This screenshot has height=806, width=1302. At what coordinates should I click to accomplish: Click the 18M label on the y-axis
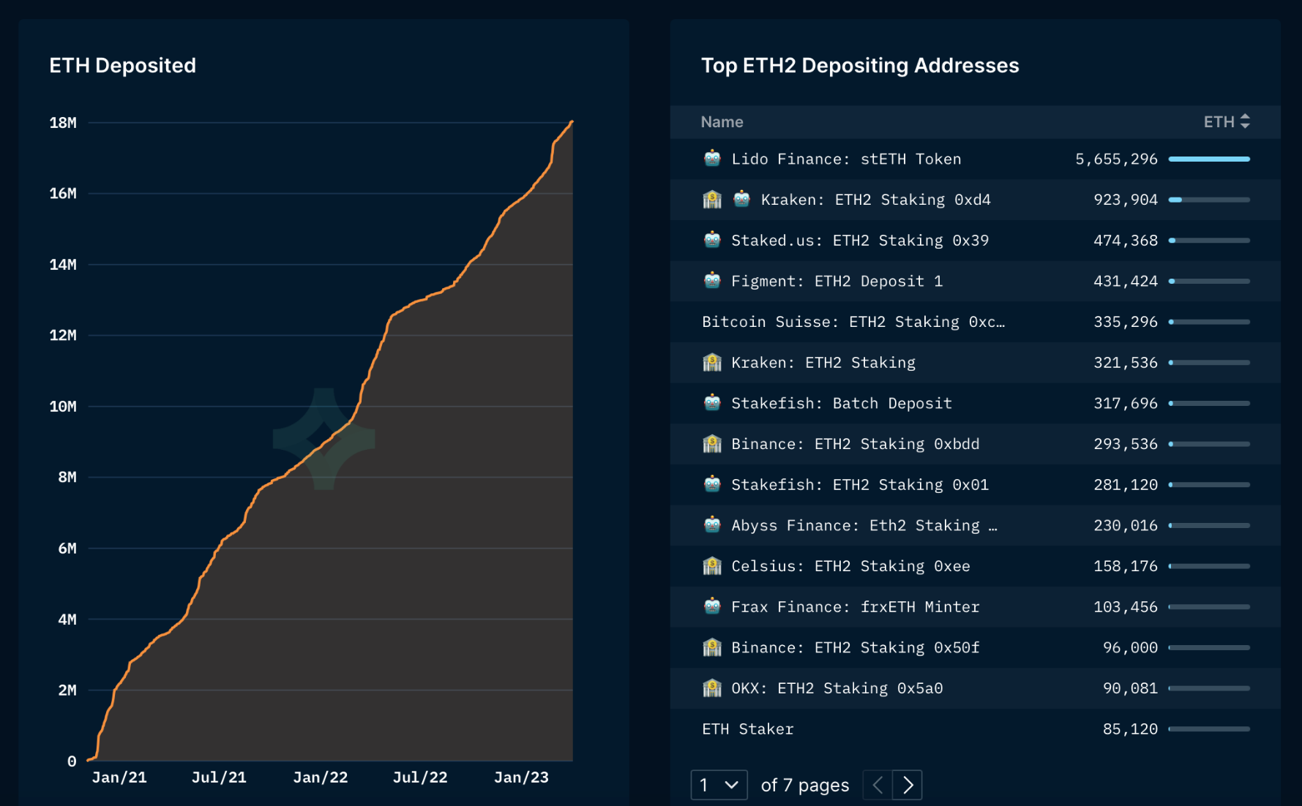pyautogui.click(x=63, y=123)
